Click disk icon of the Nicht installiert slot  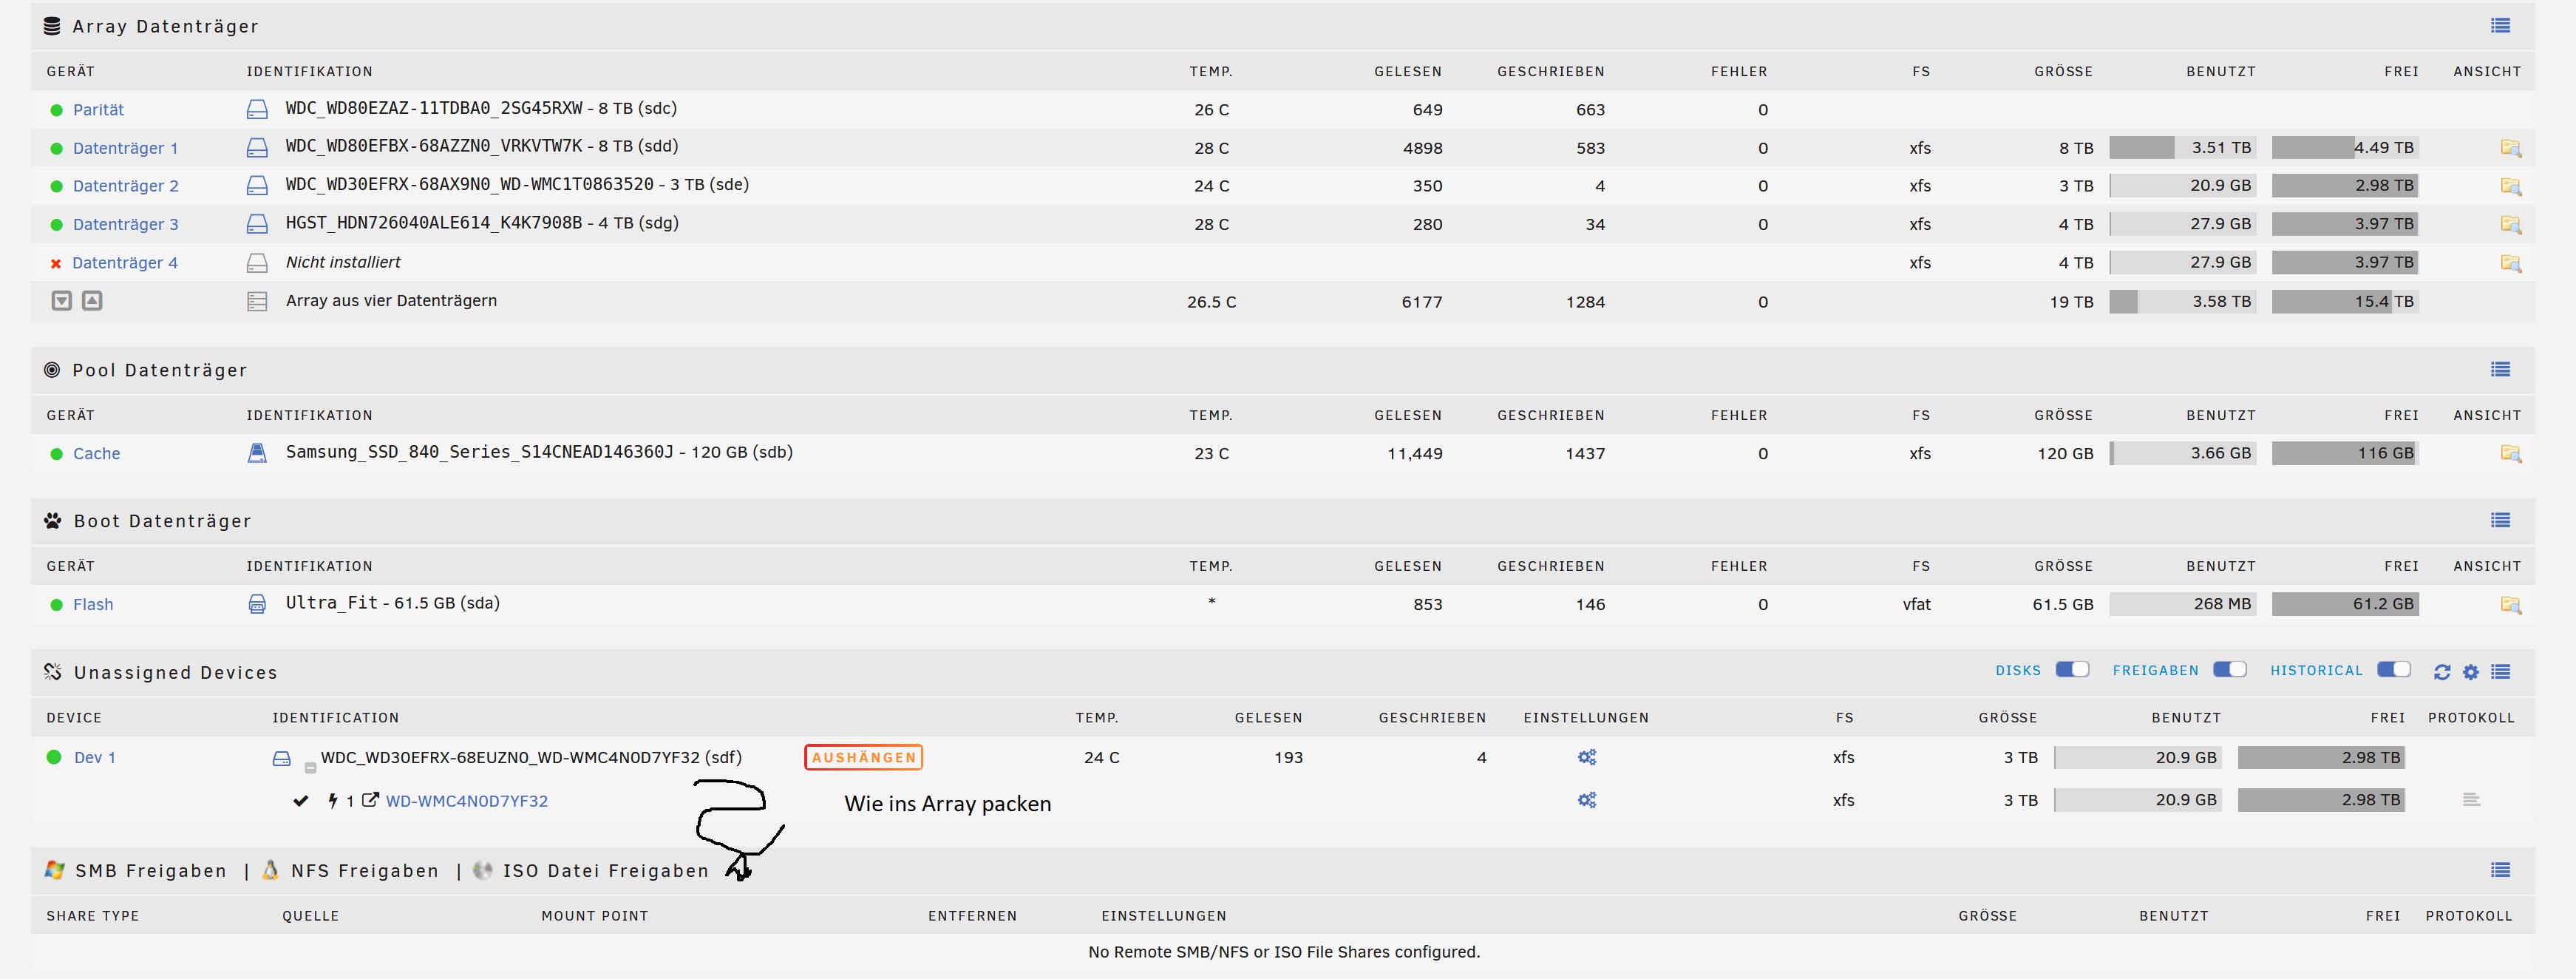257,263
